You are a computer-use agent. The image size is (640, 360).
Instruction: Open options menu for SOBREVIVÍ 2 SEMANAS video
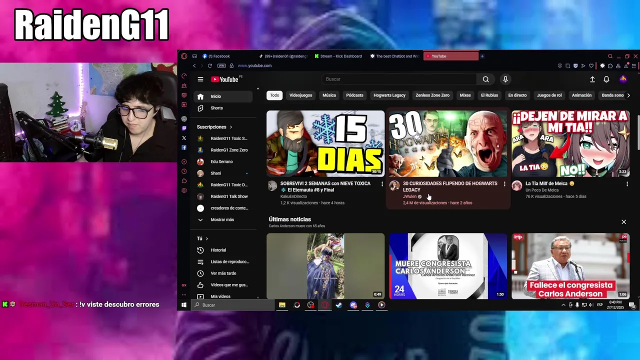click(382, 184)
